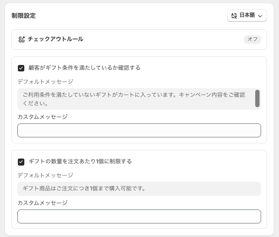The height and width of the screenshot is (237, 279).
Task: Click the 顧客がギフト条件を満たしているか確認する label
Action: 84,68
